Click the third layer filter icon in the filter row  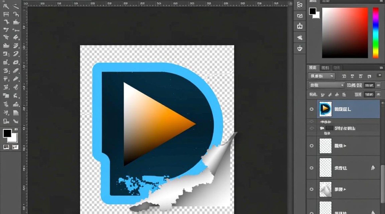(361, 76)
